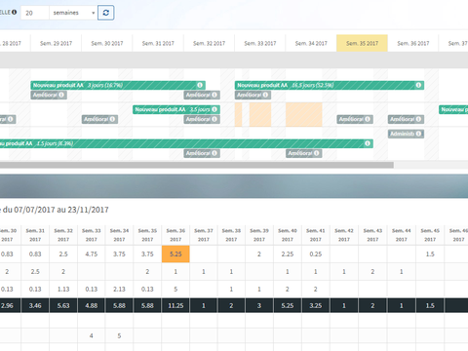Viewport: 468px width, 351px height.
Task: Click info icon on Améliorat chip under Sem. 29 header
Action: (x=61, y=95)
